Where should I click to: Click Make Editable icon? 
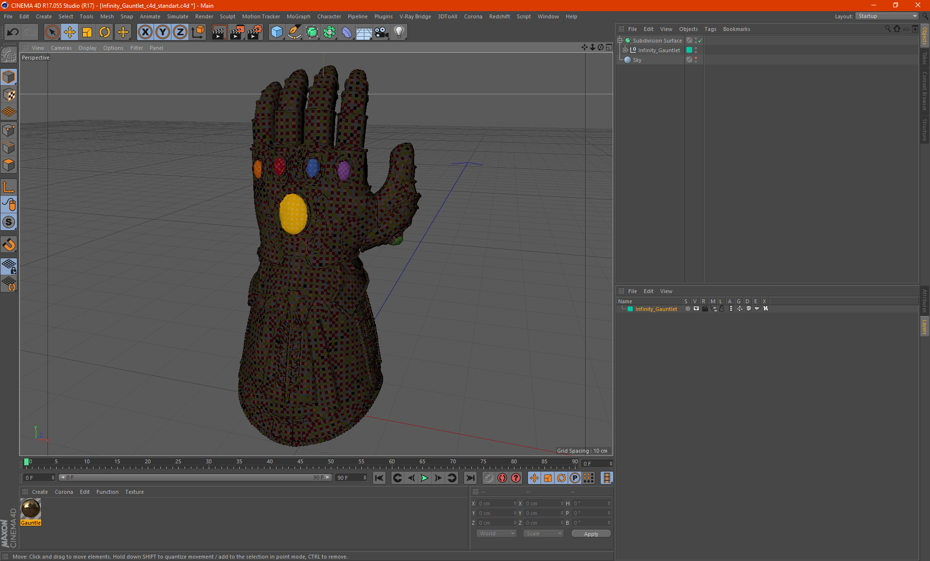9,55
